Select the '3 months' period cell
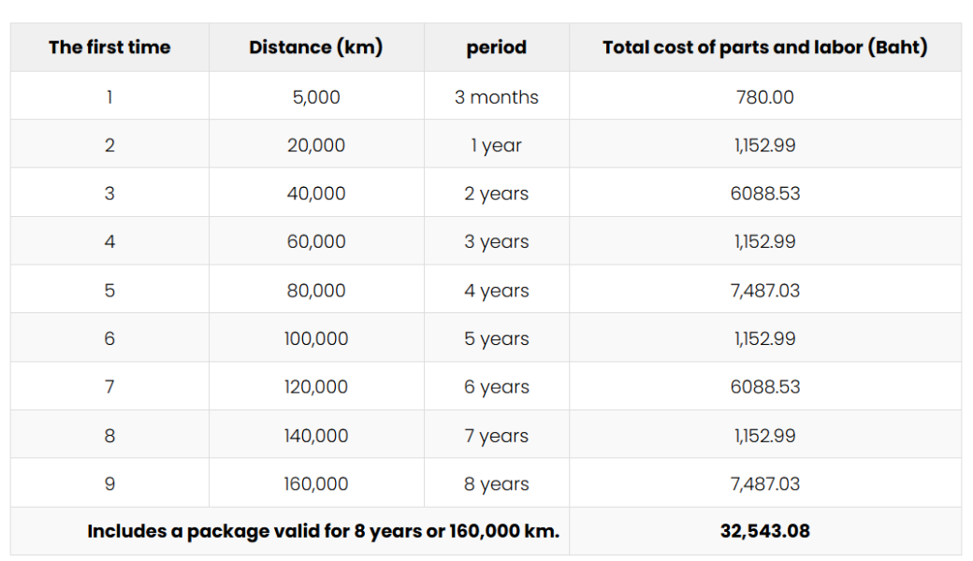 [497, 96]
